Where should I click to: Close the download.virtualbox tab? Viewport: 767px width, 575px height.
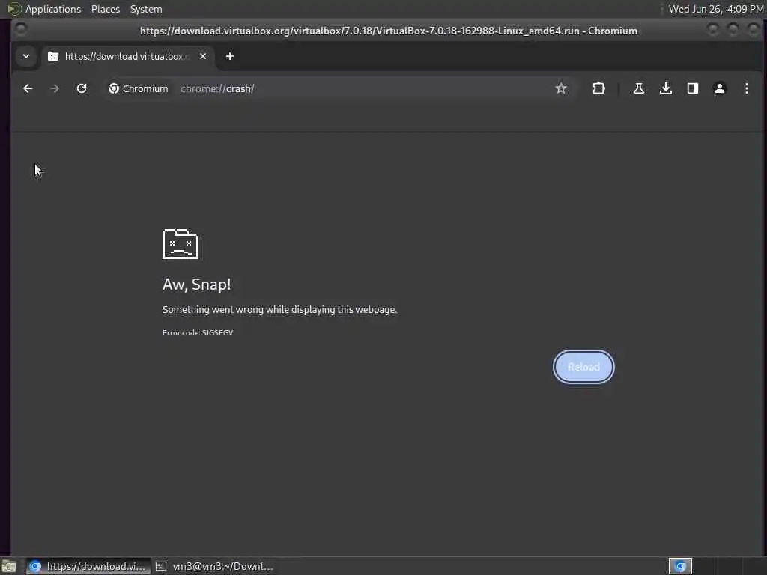pos(203,56)
